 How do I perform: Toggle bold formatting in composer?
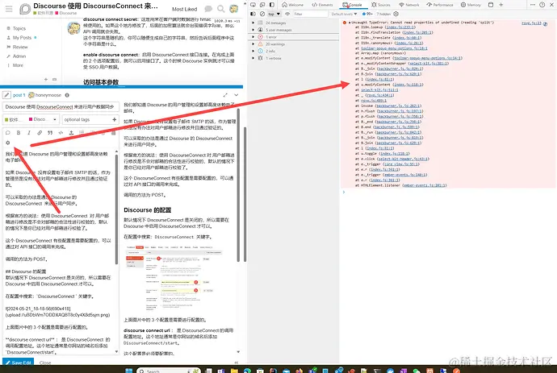tap(19, 133)
